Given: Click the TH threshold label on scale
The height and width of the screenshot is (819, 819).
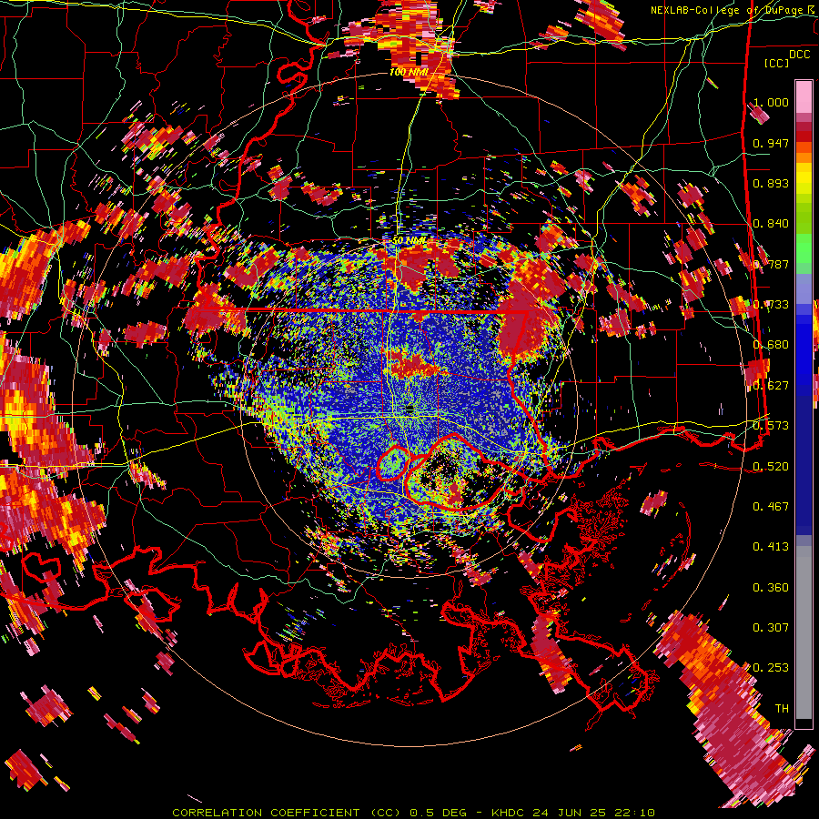Looking at the screenshot, I should click(782, 709).
